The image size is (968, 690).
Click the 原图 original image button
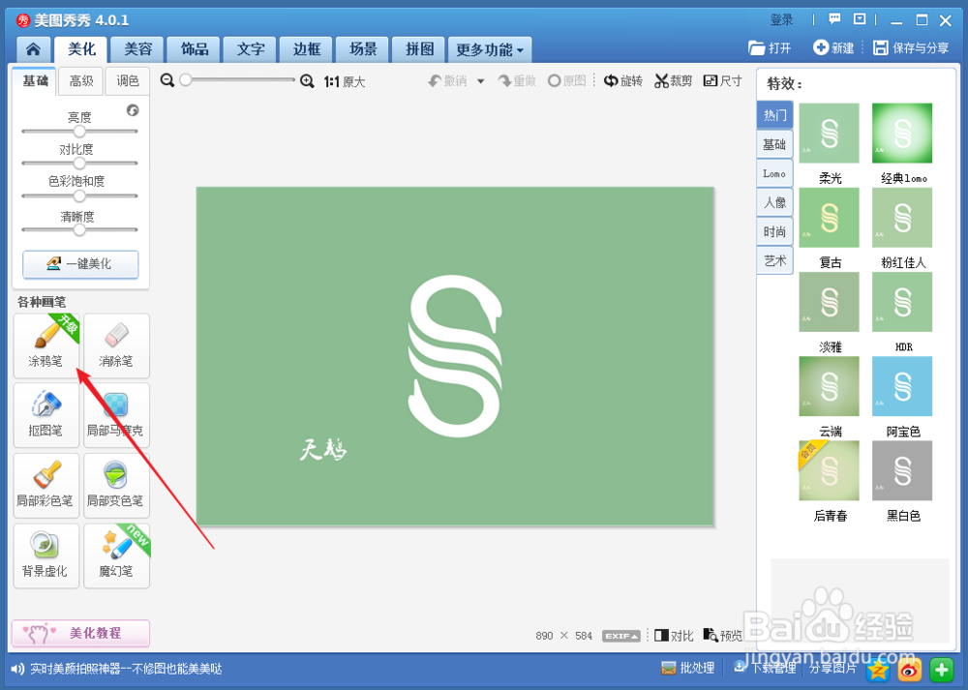566,81
